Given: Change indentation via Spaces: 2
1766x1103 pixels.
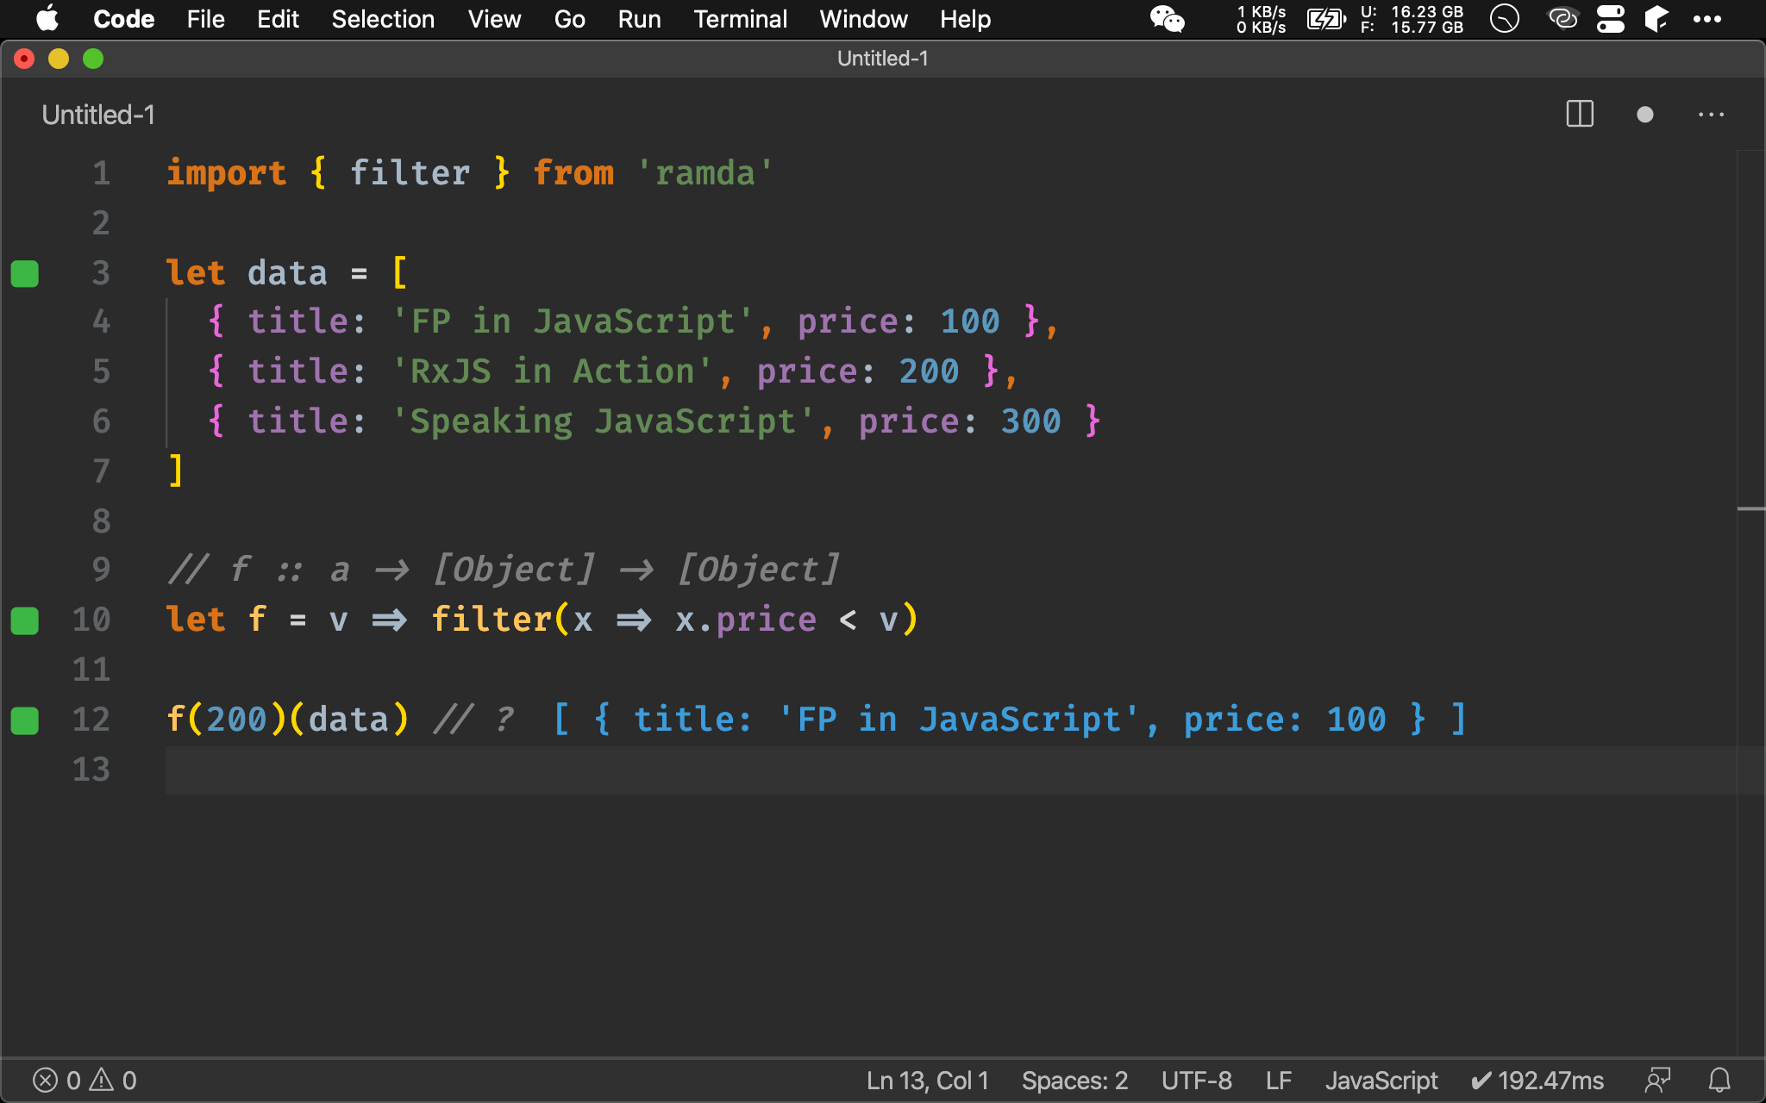Looking at the screenshot, I should [x=1074, y=1081].
